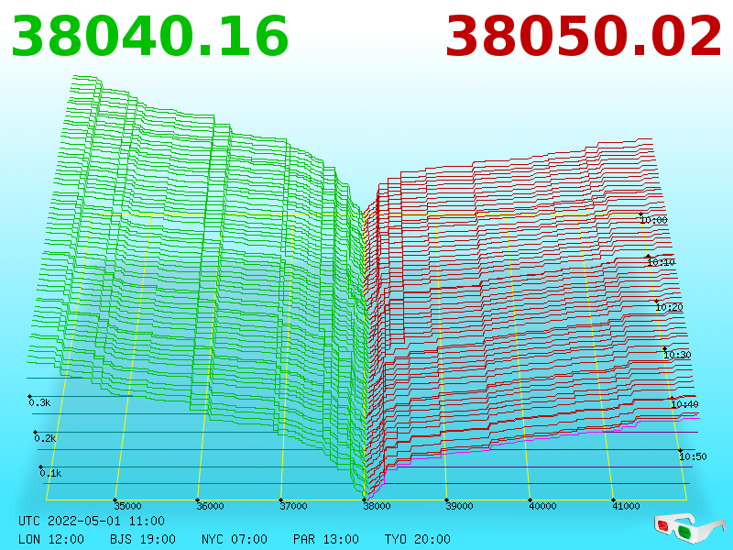Click the 3D anaglyph glasses icon
The height and width of the screenshot is (550, 733).
(690, 526)
